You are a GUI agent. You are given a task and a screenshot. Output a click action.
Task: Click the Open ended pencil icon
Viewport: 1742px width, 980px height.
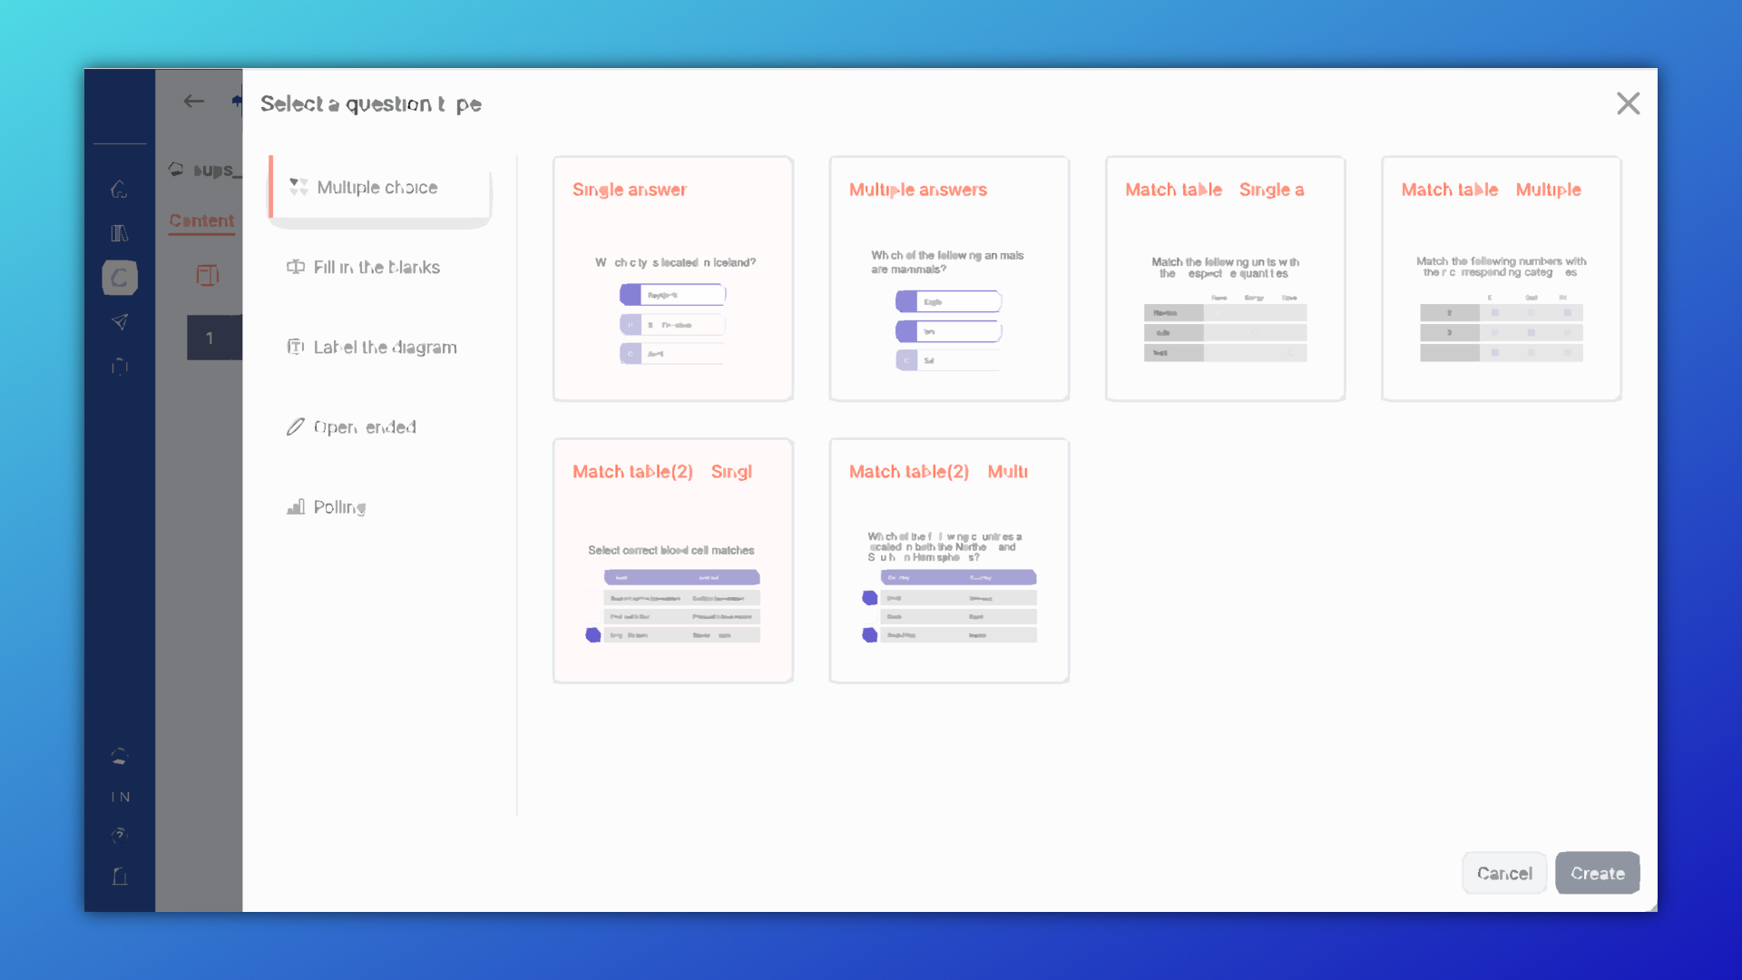(x=296, y=426)
